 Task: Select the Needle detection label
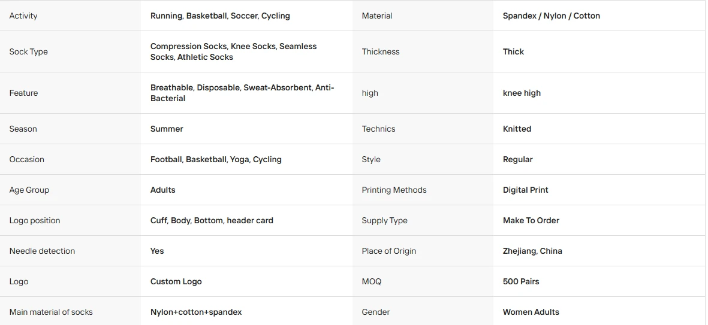tap(42, 251)
